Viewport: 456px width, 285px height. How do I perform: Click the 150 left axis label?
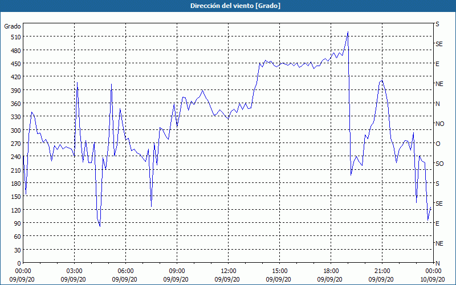16,197
